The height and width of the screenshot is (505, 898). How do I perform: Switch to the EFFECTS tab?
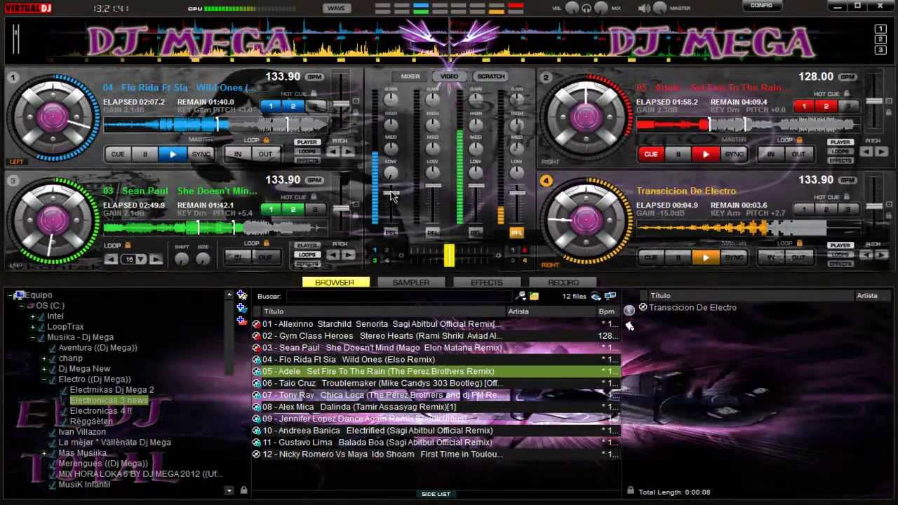tap(486, 282)
